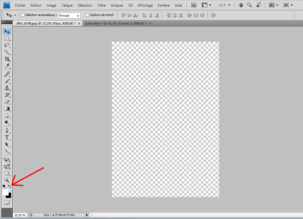The height and width of the screenshot is (219, 303).
Task: Click the swap foreground/background colors icon
Action: pos(9,186)
